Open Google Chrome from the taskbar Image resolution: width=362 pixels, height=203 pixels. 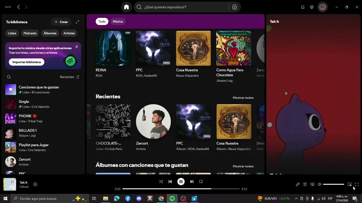tap(161, 198)
